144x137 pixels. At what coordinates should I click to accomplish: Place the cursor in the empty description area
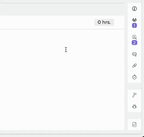click(62, 79)
